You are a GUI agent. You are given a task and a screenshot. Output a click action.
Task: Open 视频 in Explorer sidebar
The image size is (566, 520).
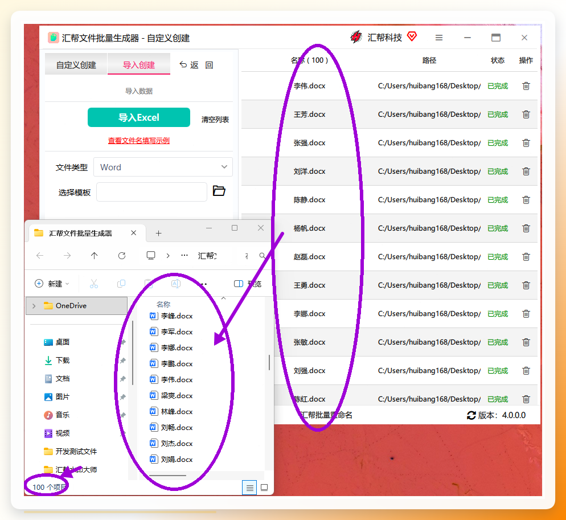(62, 433)
